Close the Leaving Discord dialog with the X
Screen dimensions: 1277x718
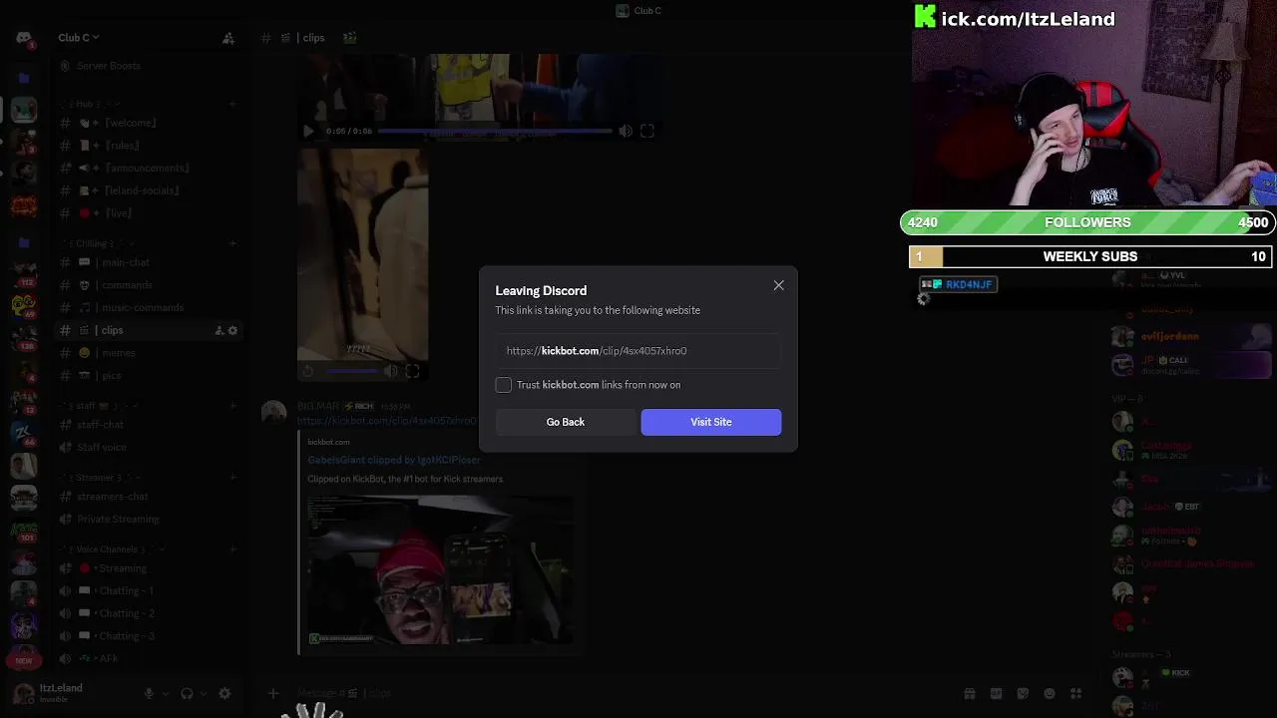778,286
